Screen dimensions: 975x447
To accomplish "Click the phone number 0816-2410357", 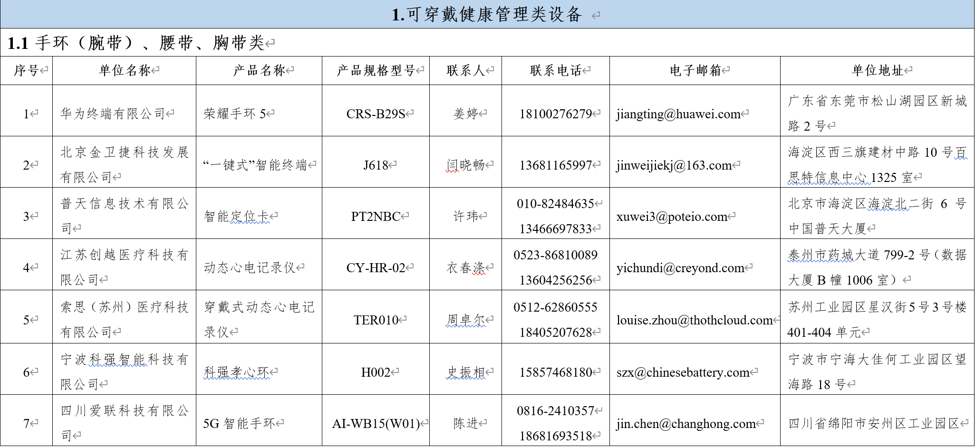I will pos(556,411).
